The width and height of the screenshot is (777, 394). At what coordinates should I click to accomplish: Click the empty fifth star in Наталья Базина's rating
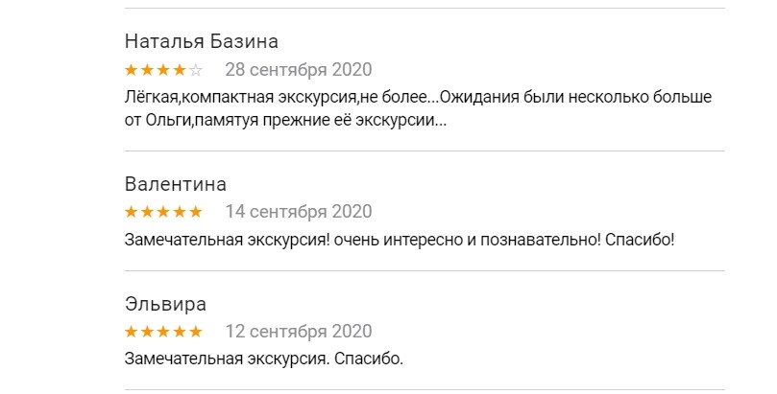pos(196,70)
